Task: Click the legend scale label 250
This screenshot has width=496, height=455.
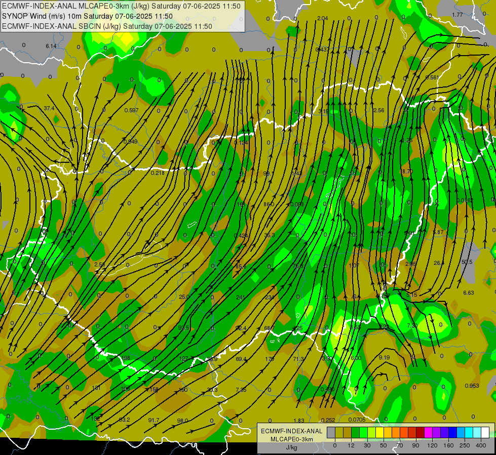Action: pos(465,445)
